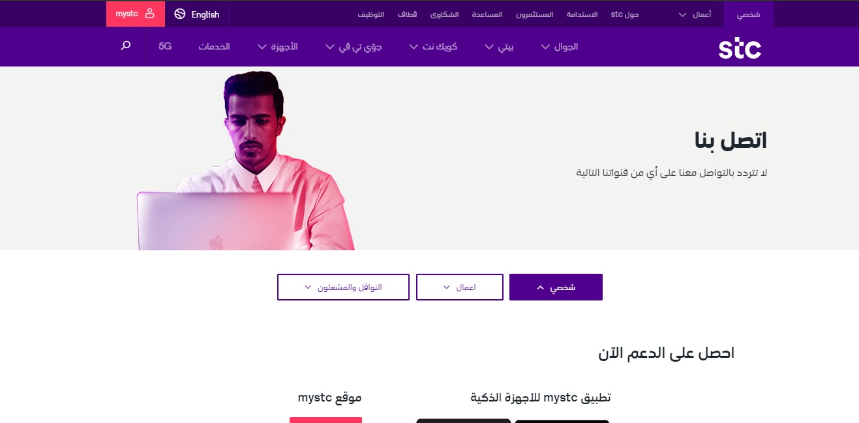Open the 5G menu item
The height and width of the screenshot is (423, 859).
[165, 47]
